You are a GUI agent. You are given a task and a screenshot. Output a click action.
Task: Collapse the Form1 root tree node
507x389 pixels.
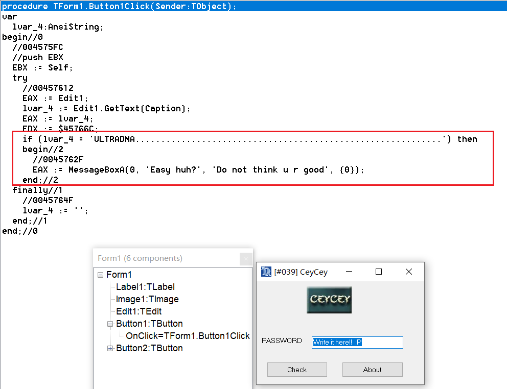tap(101, 275)
